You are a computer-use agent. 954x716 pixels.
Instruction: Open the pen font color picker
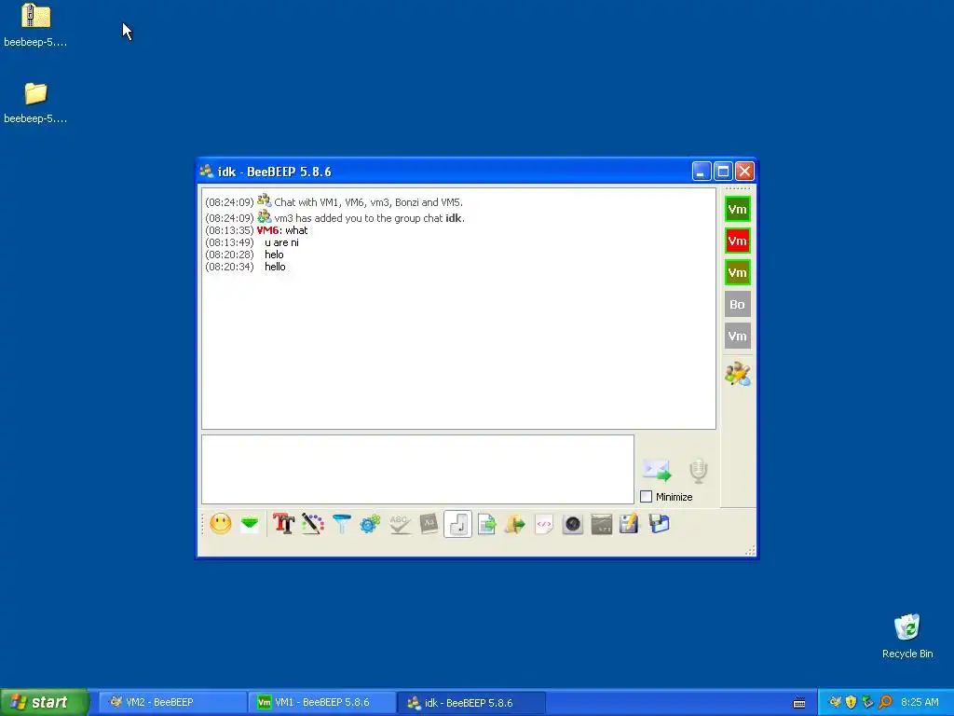[313, 524]
